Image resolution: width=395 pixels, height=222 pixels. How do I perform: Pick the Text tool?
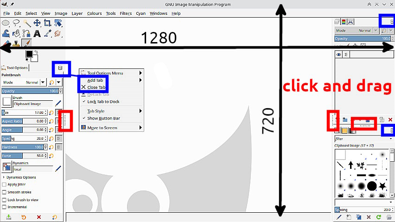[37, 33]
